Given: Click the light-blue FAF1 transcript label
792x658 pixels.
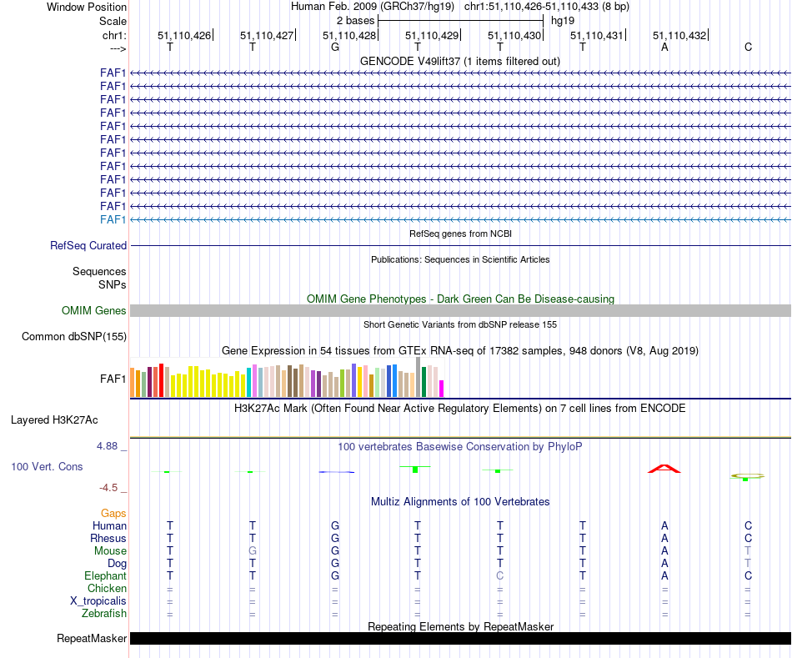Looking at the screenshot, I should coord(113,219).
